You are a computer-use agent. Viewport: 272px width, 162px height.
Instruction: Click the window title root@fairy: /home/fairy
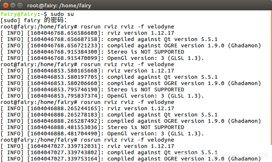click(59, 6)
